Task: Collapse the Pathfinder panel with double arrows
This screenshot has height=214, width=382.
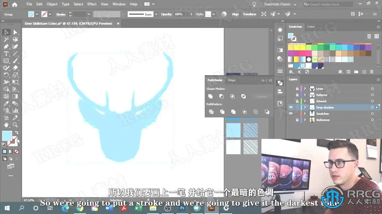Action: pos(263,80)
